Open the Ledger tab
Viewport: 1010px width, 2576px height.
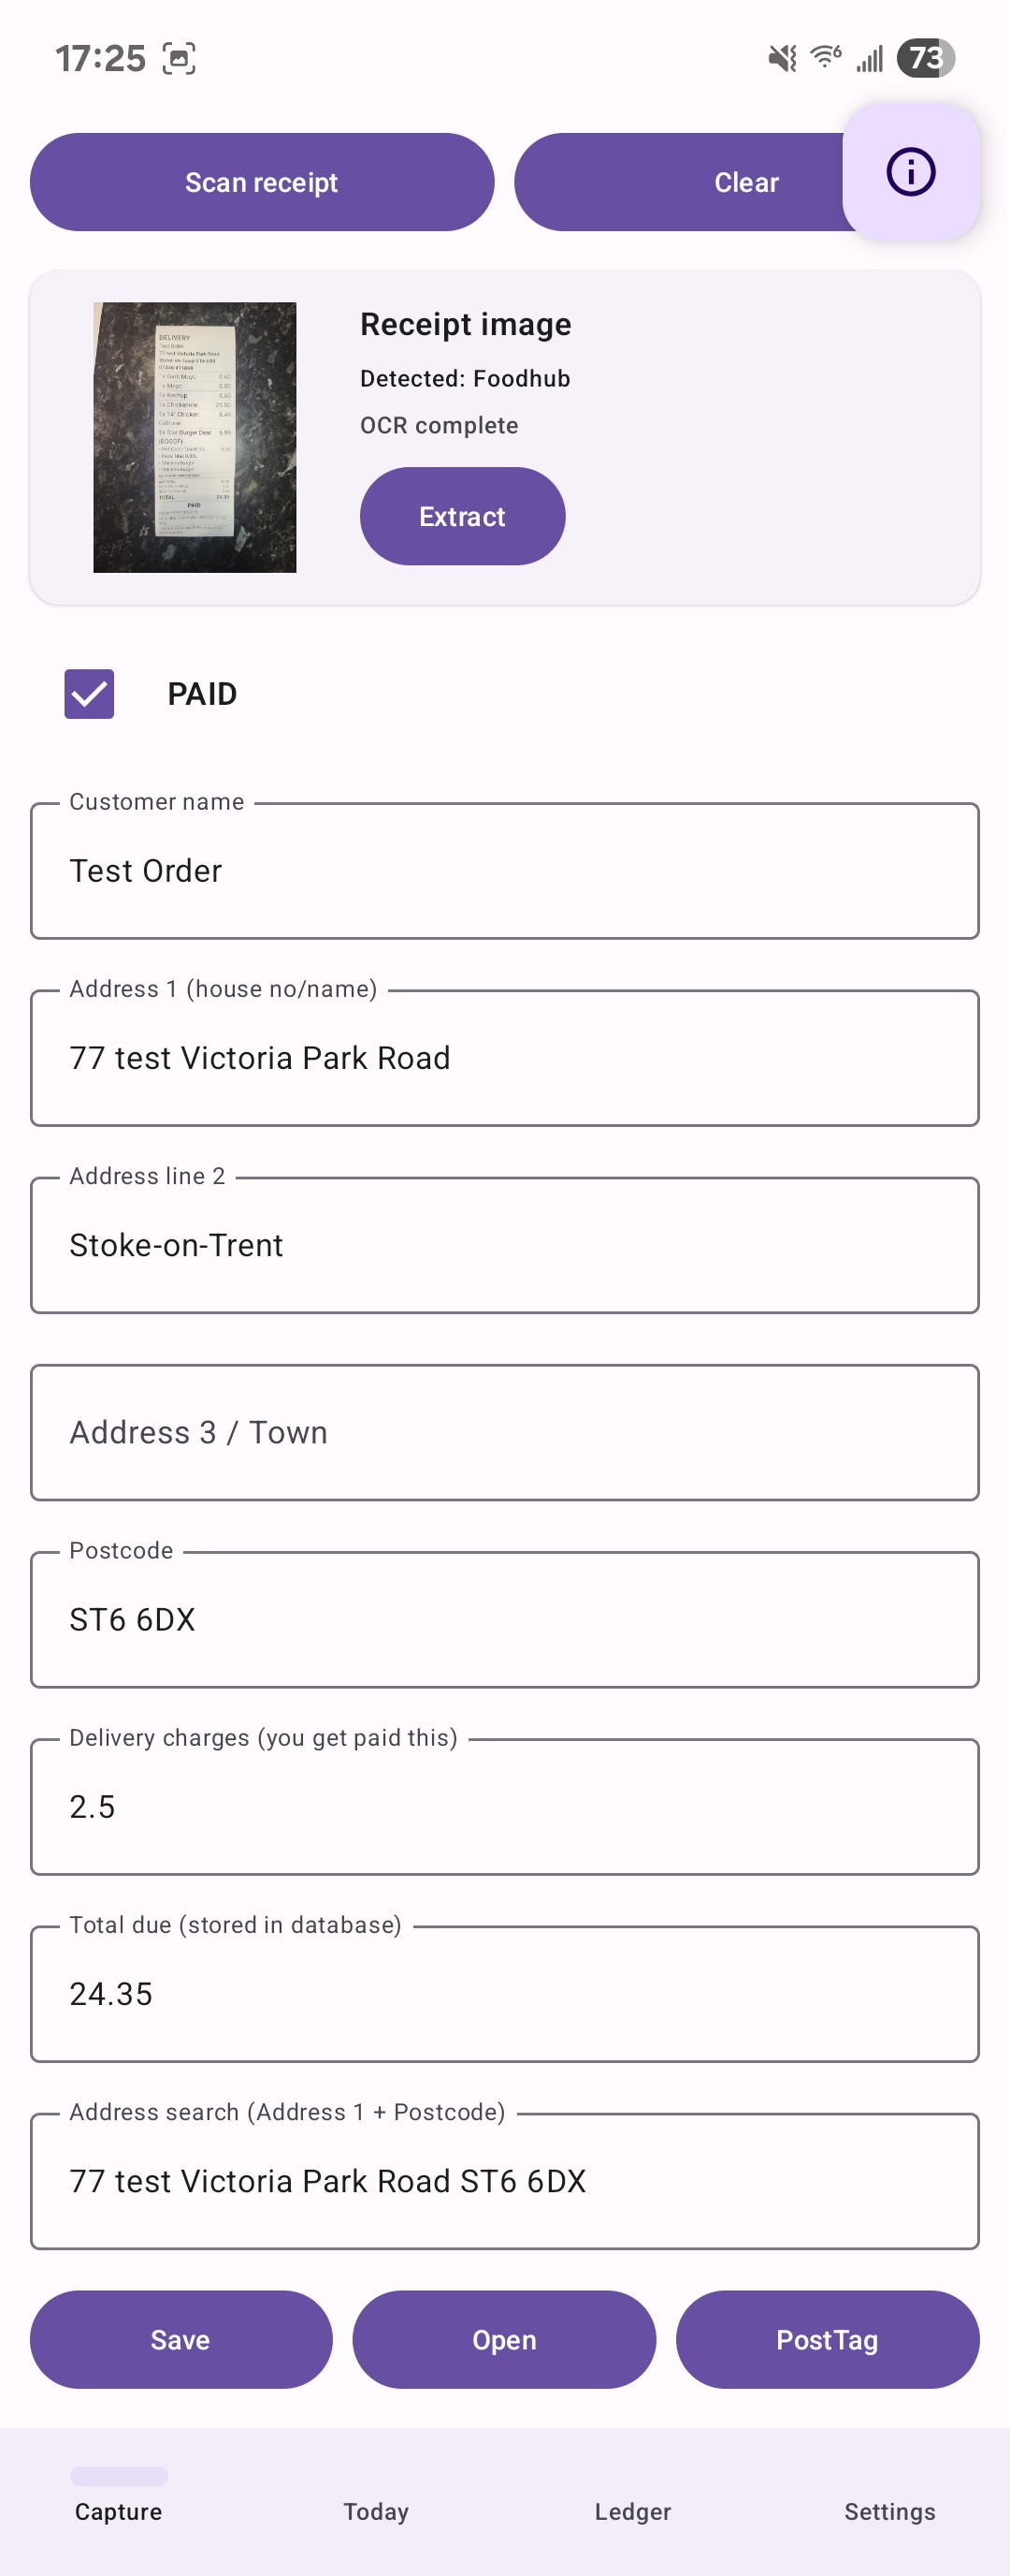632,2510
